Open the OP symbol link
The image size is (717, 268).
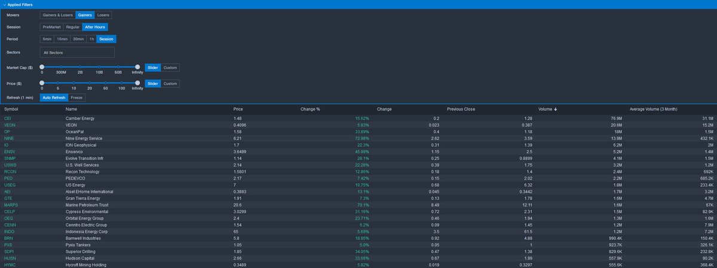point(7,132)
